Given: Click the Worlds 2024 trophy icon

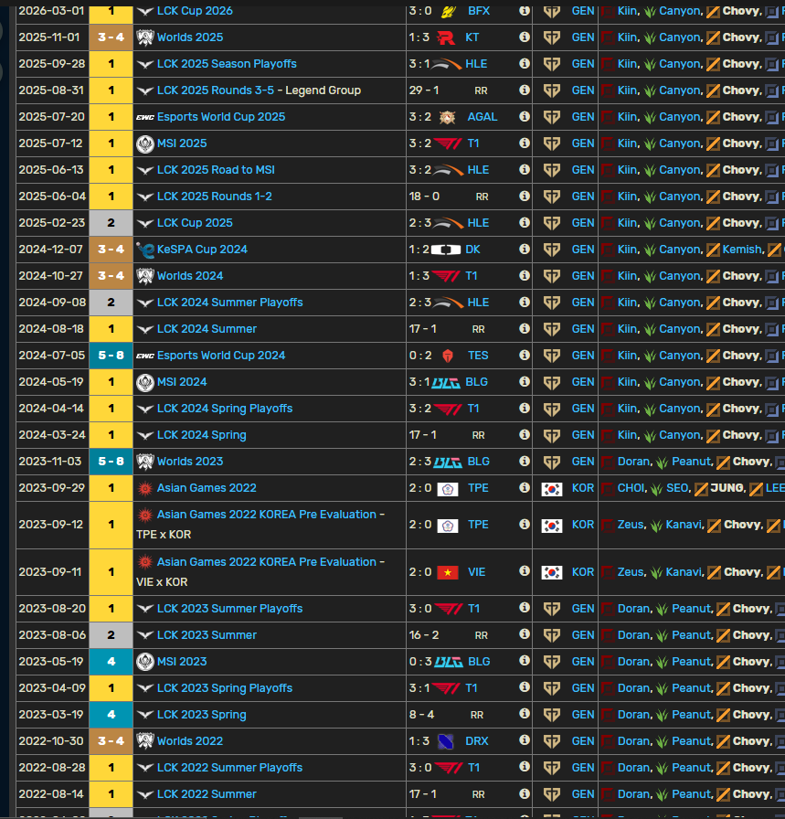Looking at the screenshot, I should click(145, 276).
